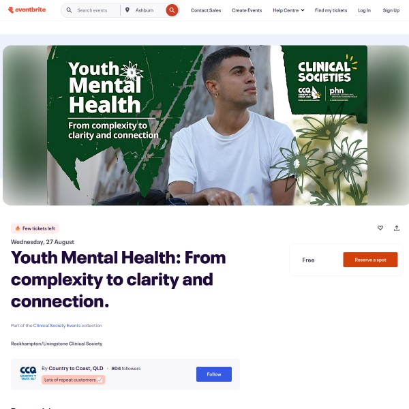Image resolution: width=409 pixels, height=409 pixels.
Task: Click the Log In link
Action: point(364,10)
